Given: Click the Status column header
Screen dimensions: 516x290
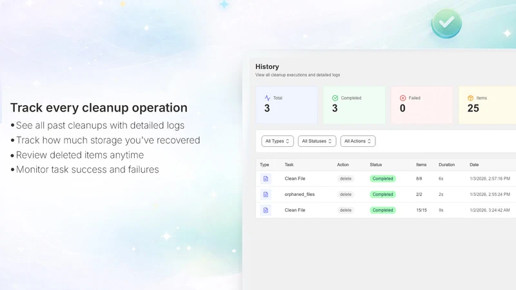Looking at the screenshot, I should coord(376,165).
